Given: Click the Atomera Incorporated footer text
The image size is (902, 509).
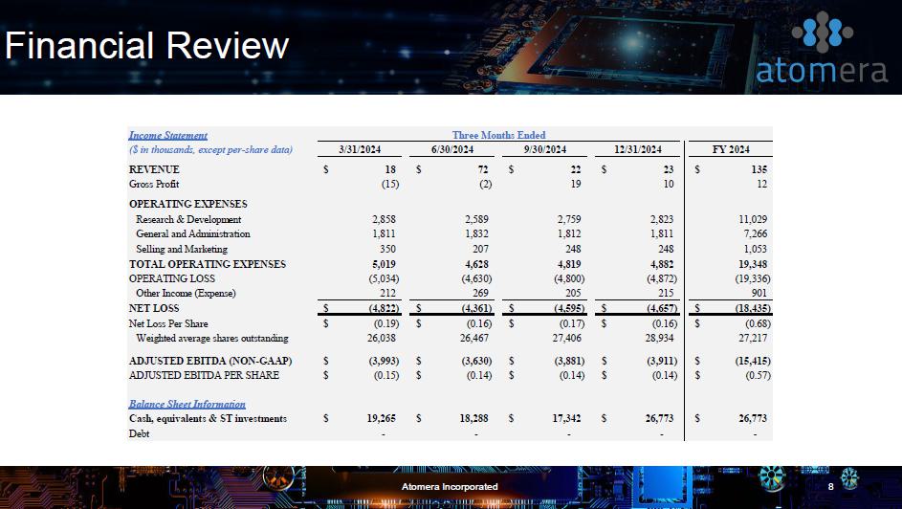Looking at the screenshot, I should pos(449,487).
